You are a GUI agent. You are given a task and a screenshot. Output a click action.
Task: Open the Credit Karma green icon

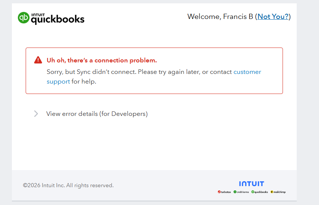coord(235,192)
